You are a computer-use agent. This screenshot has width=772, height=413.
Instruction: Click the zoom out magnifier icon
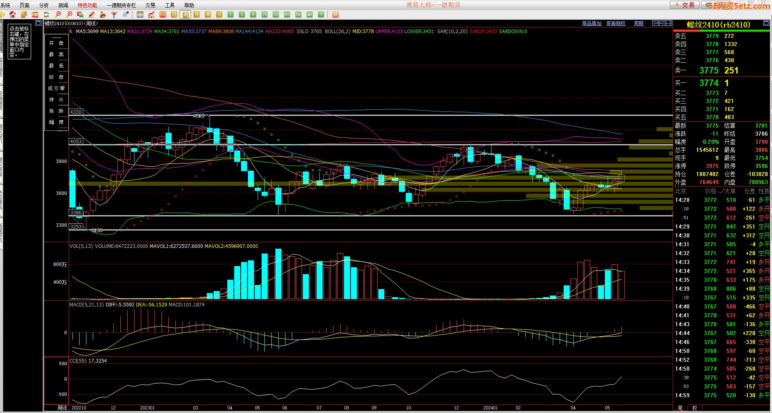pos(69,15)
